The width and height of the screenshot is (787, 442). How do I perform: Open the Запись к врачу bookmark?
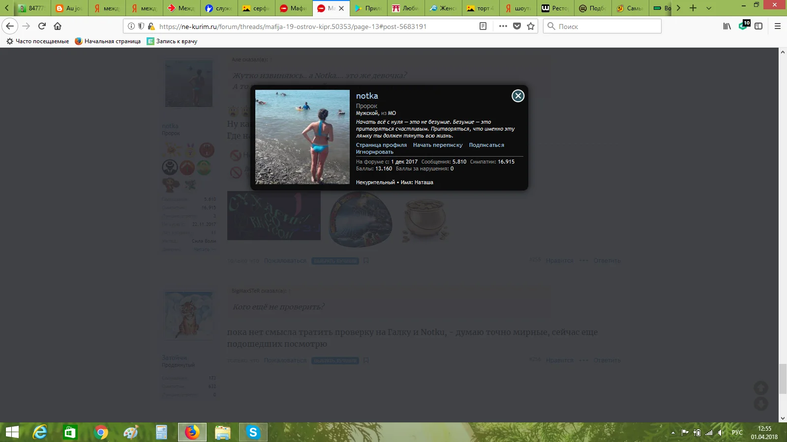[x=172, y=41]
